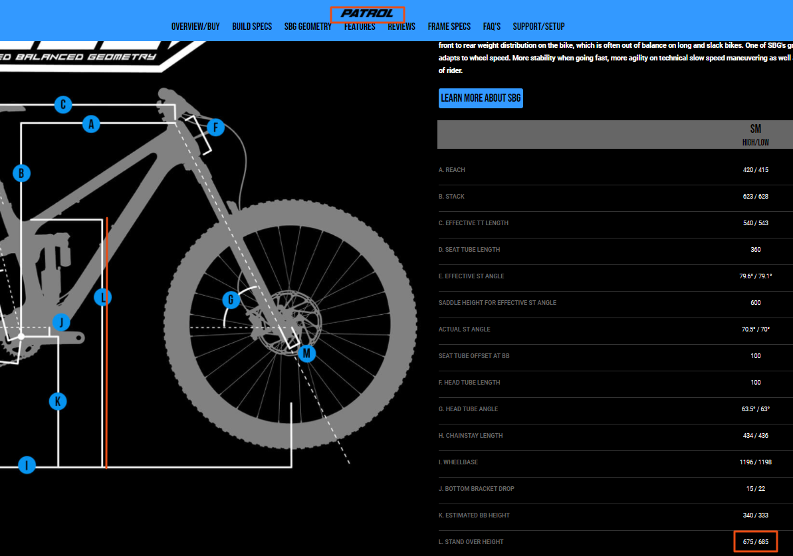Click the F head tube marker
Viewport: 793px width, 556px height.
click(x=215, y=128)
